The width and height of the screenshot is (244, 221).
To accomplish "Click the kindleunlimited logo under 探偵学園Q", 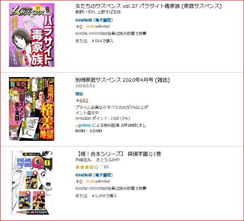I will [x=98, y=181].
